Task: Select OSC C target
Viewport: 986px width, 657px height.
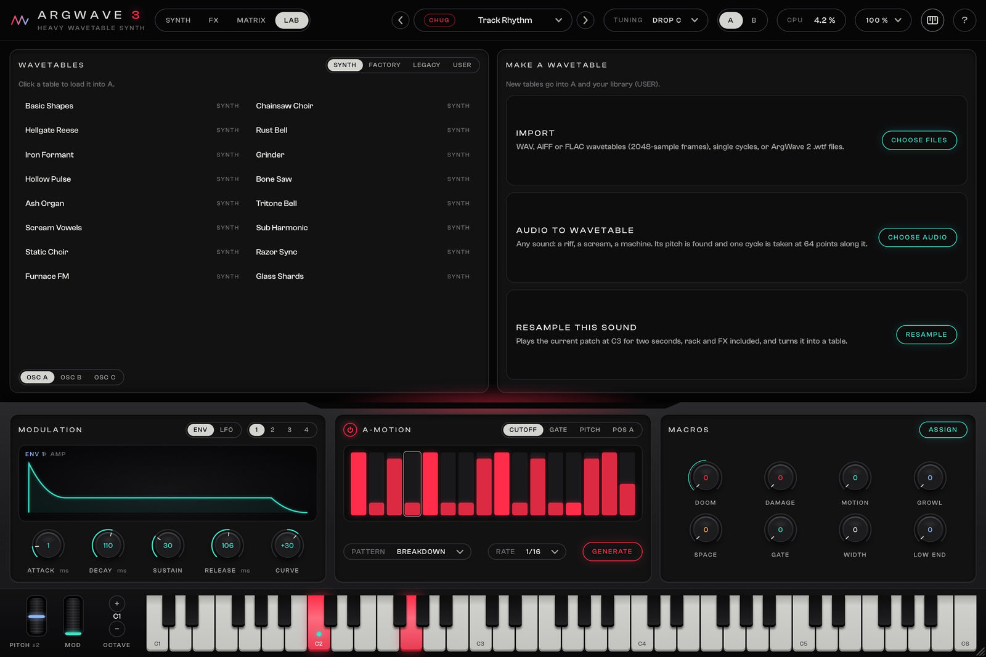Action: click(x=105, y=377)
